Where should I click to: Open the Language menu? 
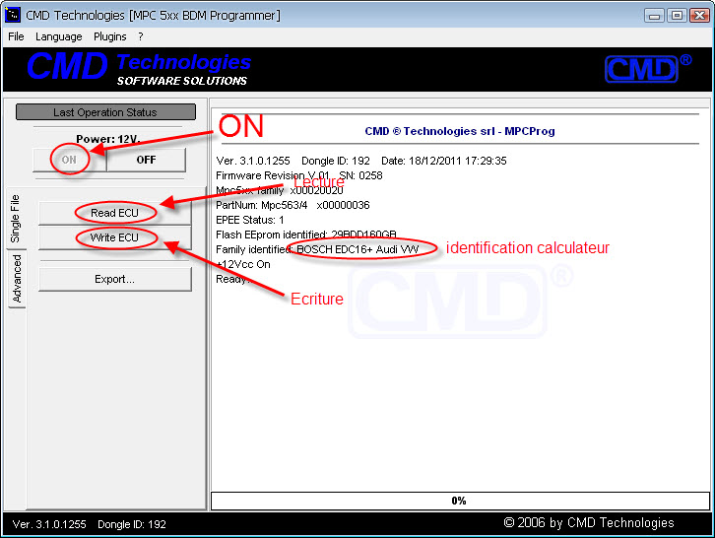pyautogui.click(x=59, y=36)
